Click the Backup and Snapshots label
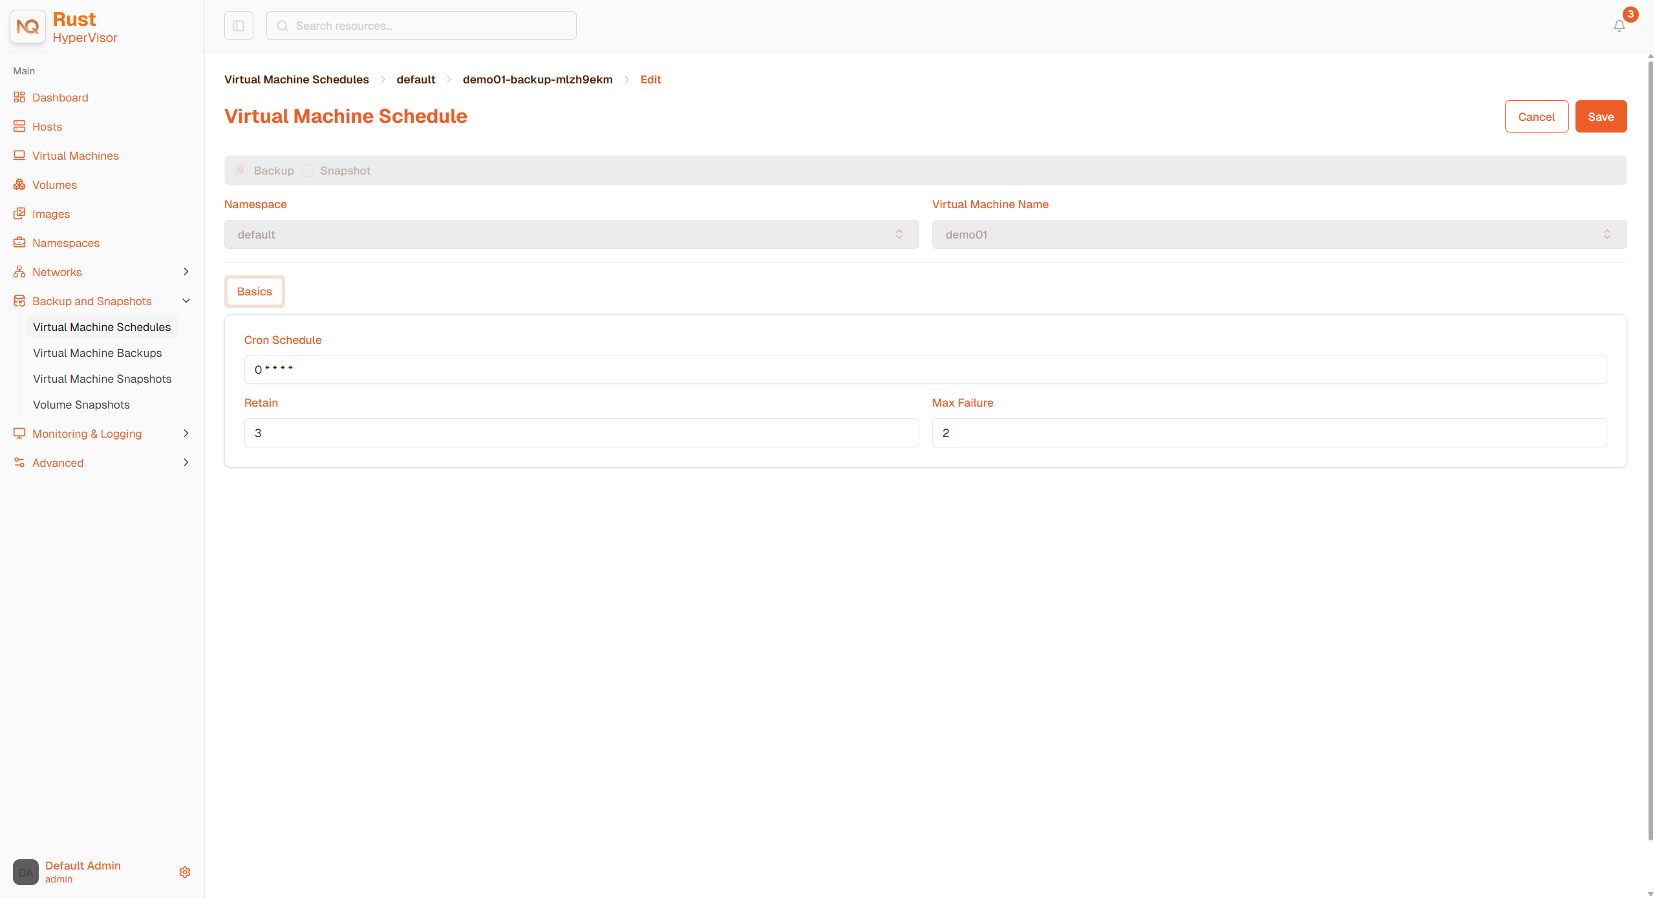The image size is (1655, 898). click(x=92, y=301)
